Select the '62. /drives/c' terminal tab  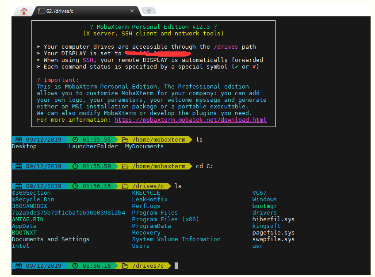tap(86, 11)
